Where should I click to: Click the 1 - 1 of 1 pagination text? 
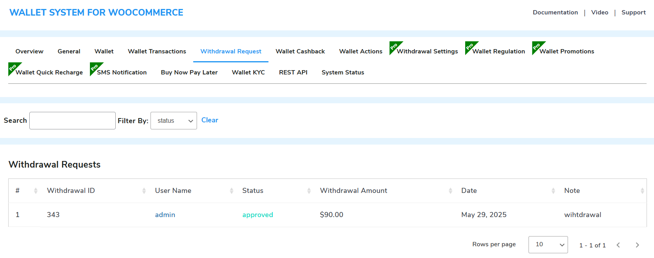[x=593, y=245]
